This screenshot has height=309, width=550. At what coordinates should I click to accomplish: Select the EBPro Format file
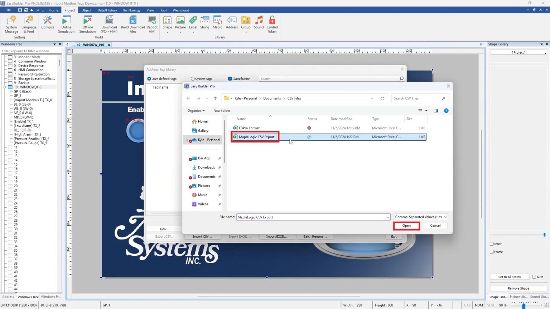(x=249, y=128)
